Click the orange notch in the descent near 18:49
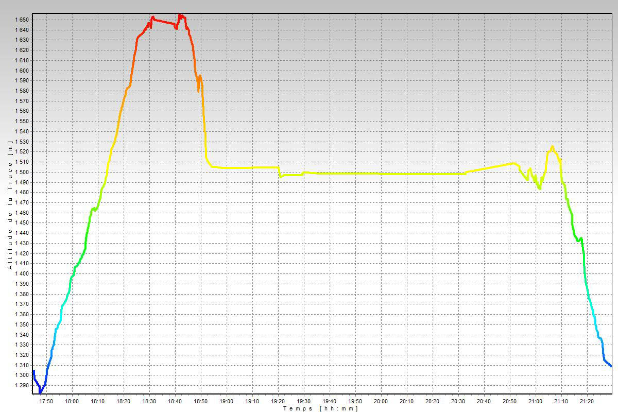The height and width of the screenshot is (412, 618). (x=198, y=90)
